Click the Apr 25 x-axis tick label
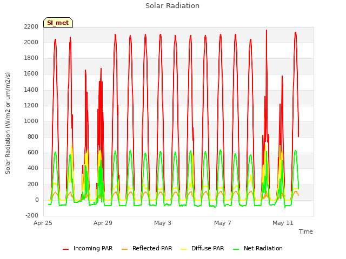 coord(43,223)
